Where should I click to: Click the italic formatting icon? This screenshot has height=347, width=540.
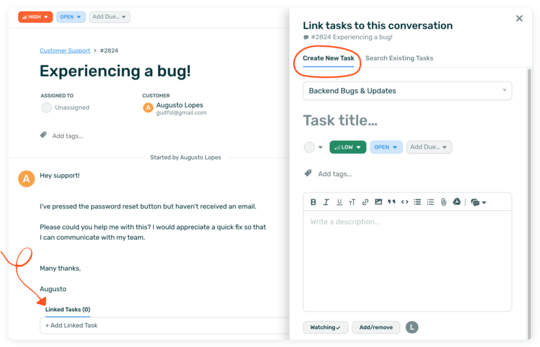(x=326, y=202)
